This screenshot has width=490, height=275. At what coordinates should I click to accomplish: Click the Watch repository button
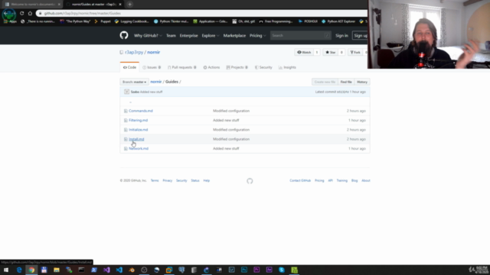304,53
